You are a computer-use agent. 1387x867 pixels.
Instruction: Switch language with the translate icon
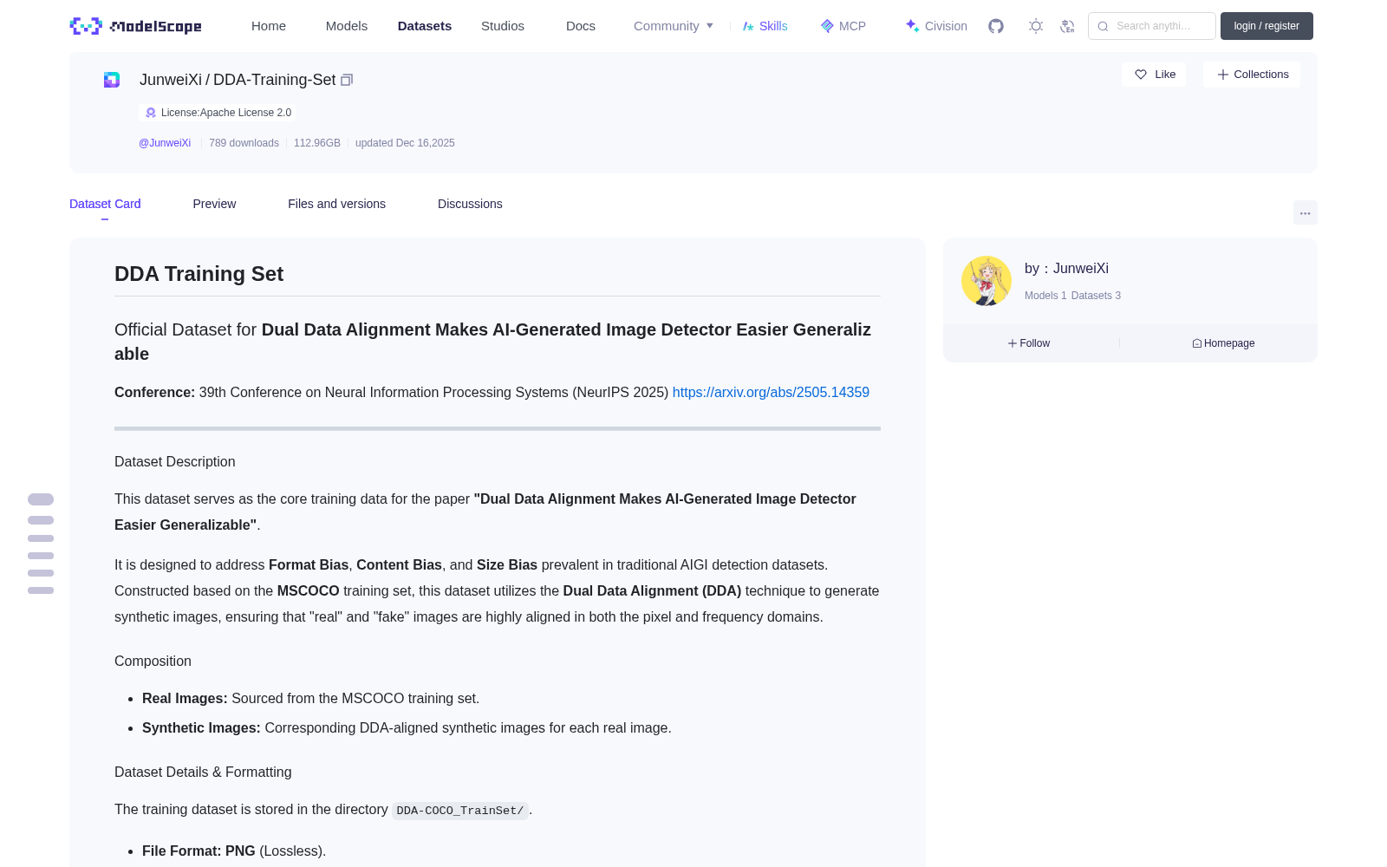1067,26
